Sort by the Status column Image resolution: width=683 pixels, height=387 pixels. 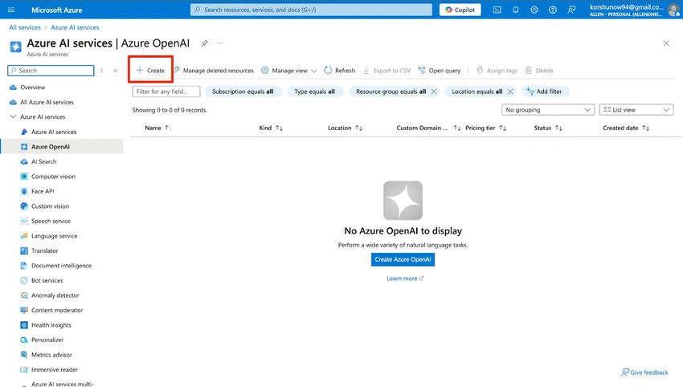click(548, 128)
